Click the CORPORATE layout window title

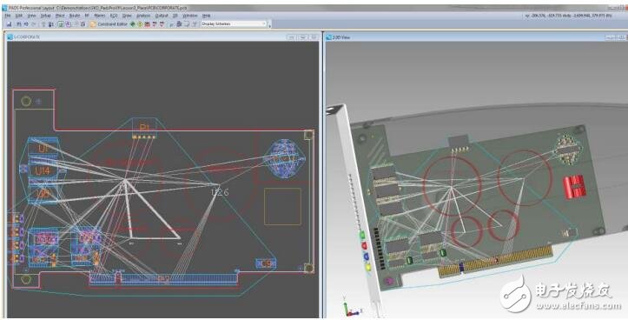coord(26,37)
